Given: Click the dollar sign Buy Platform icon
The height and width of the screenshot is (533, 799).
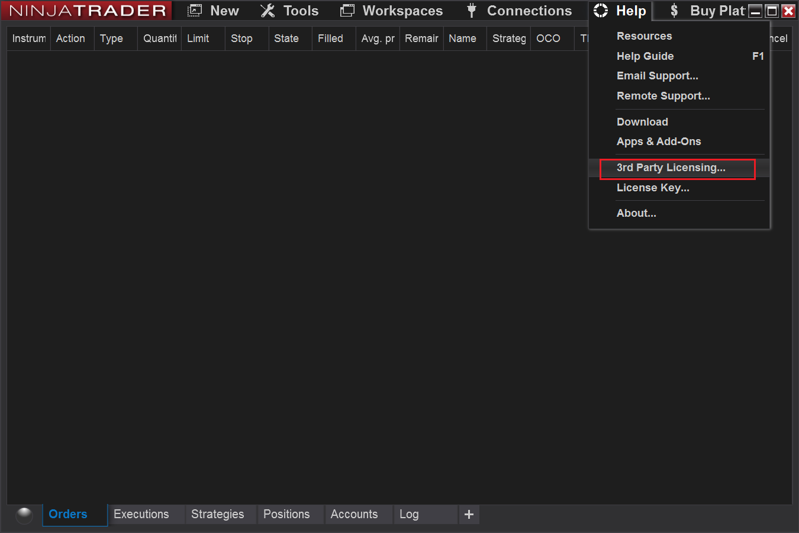Looking at the screenshot, I should pyautogui.click(x=674, y=11).
